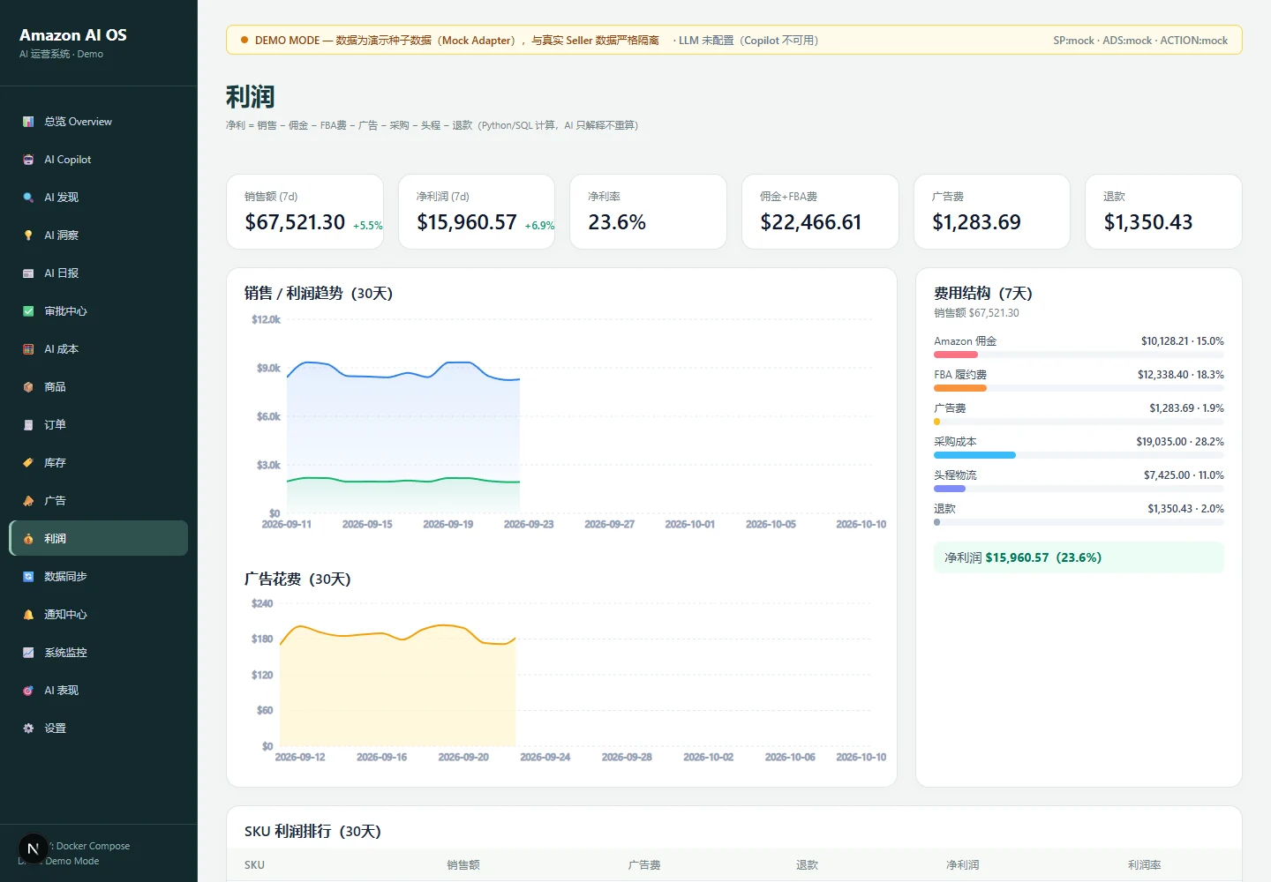Click the 广告费 column header in SKU table

(x=644, y=865)
